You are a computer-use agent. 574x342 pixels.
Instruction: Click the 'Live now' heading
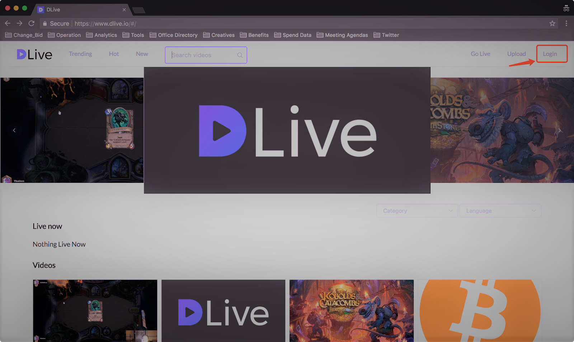pyautogui.click(x=47, y=226)
